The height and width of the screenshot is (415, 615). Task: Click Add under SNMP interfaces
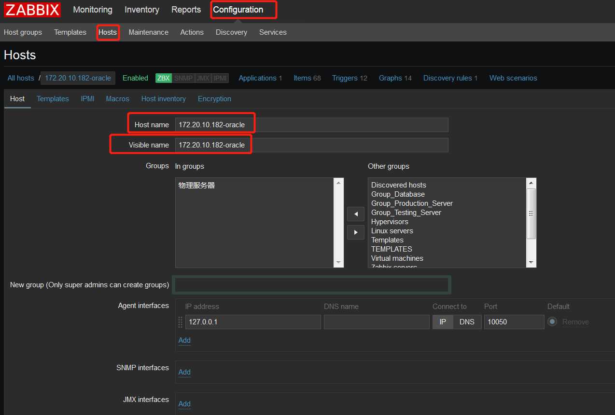(184, 372)
